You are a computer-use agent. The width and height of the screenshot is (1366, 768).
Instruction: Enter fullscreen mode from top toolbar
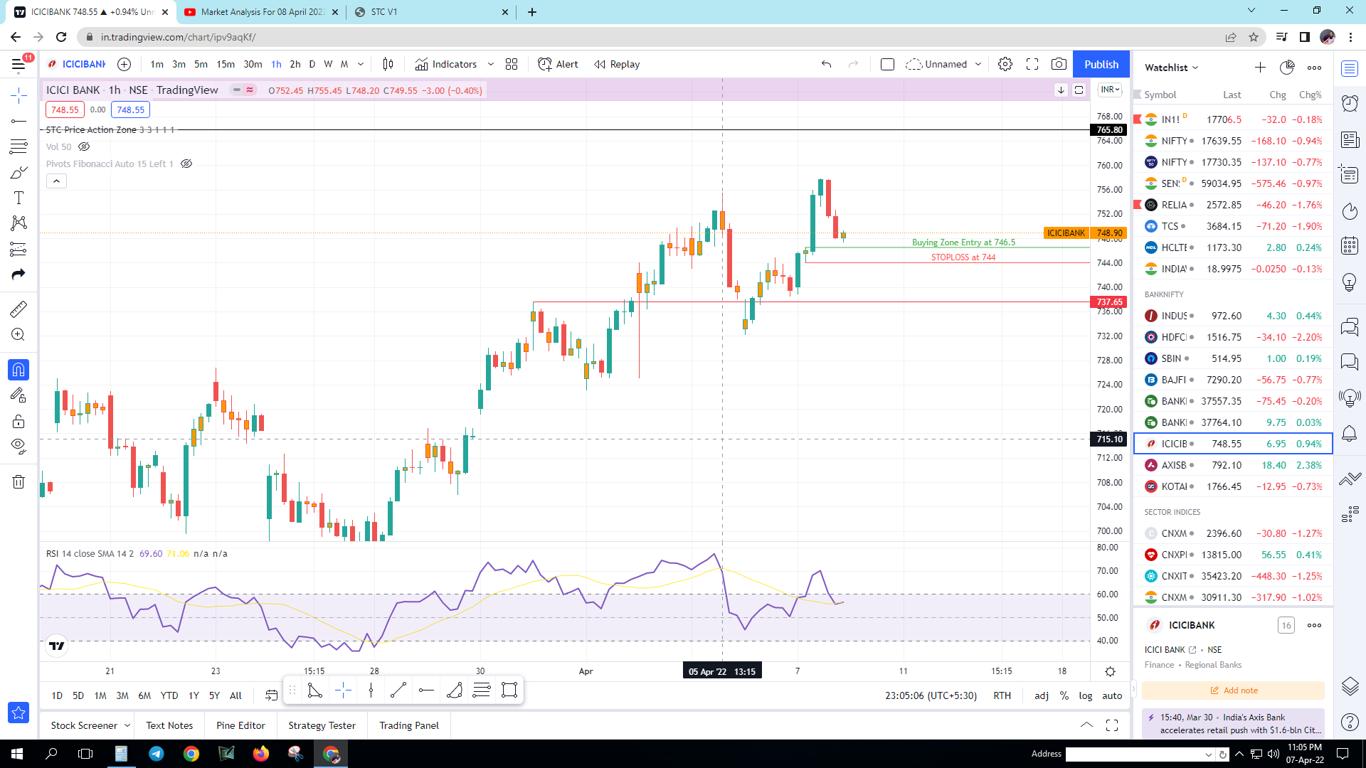point(1032,64)
